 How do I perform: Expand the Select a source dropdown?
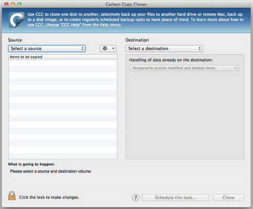[x=47, y=49]
